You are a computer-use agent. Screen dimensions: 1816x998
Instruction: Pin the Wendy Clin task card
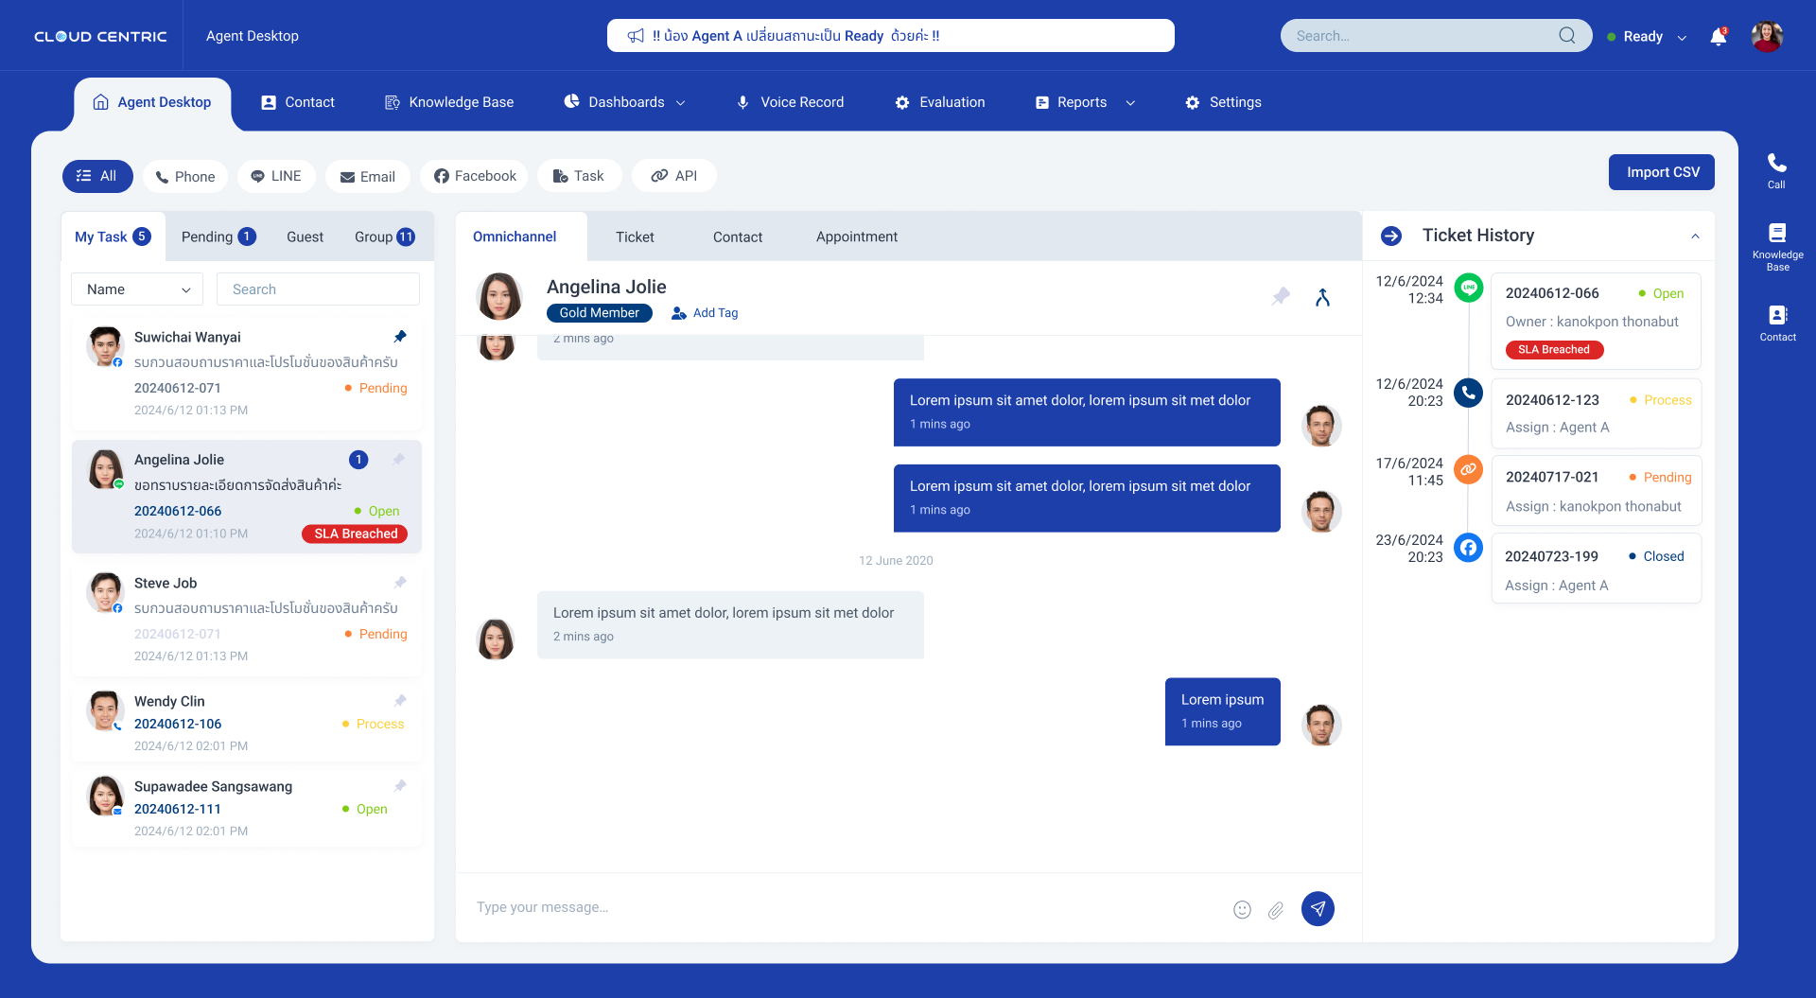pos(400,701)
